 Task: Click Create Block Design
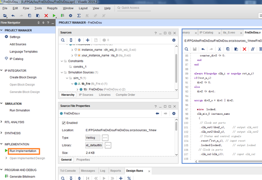(x=23, y=77)
